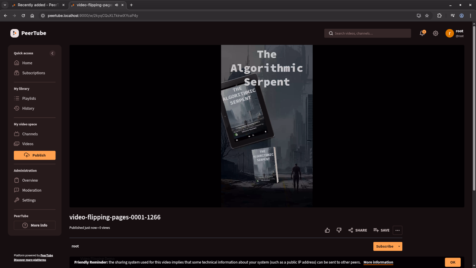Click the address bar URL

pos(93,16)
